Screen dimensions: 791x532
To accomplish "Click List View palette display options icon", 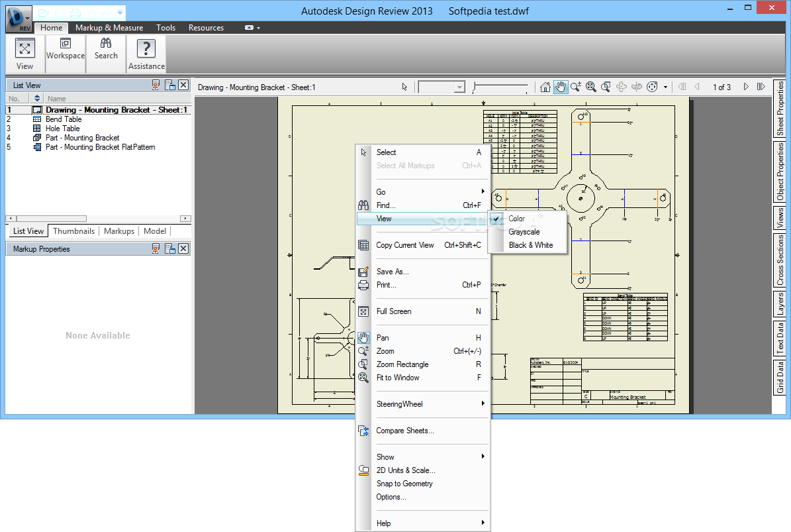I will 170,85.
